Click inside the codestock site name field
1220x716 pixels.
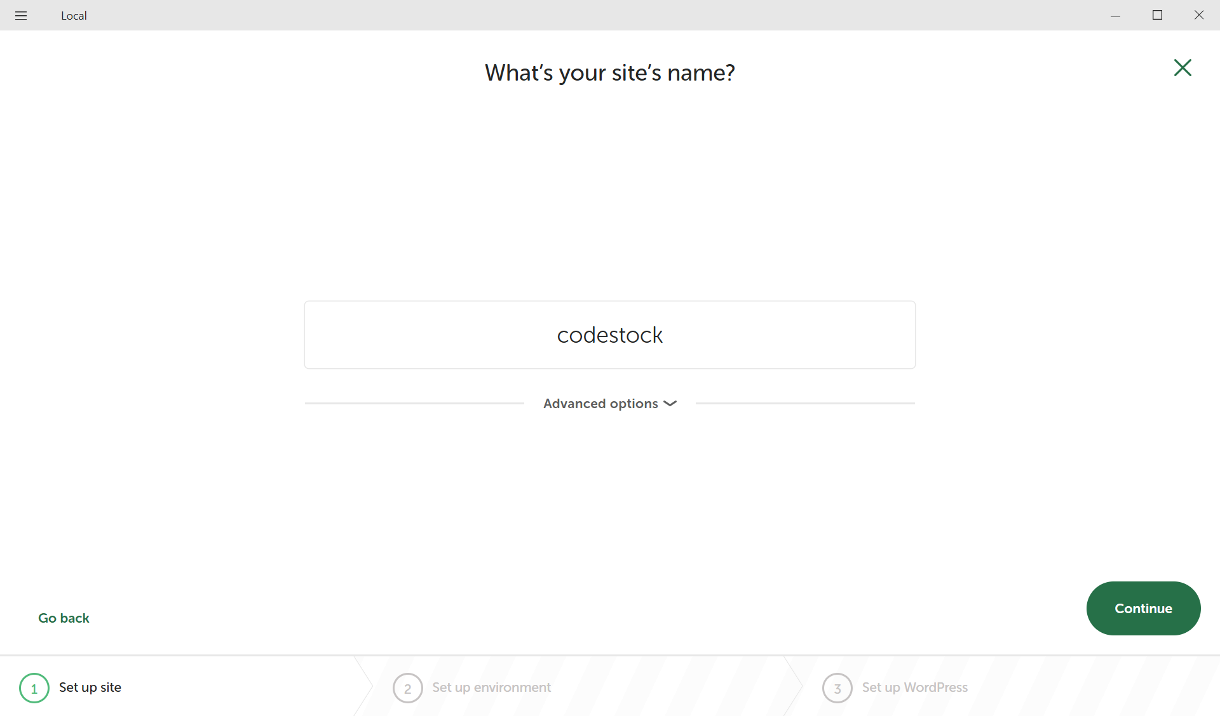pos(609,335)
